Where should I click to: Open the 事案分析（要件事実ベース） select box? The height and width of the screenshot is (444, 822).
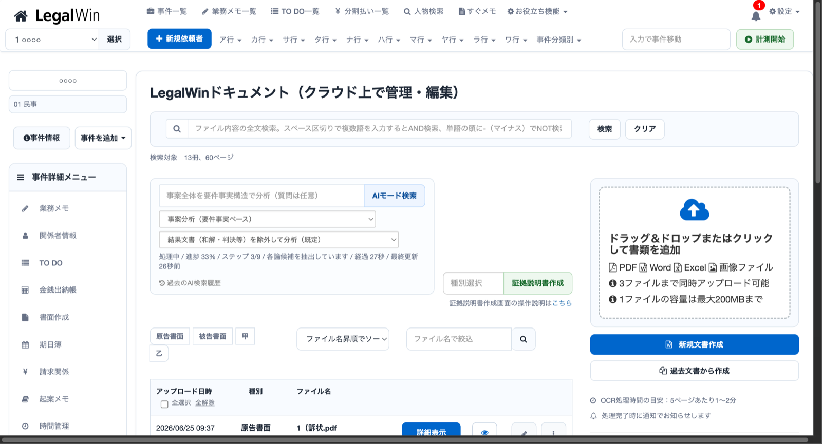pyautogui.click(x=267, y=219)
